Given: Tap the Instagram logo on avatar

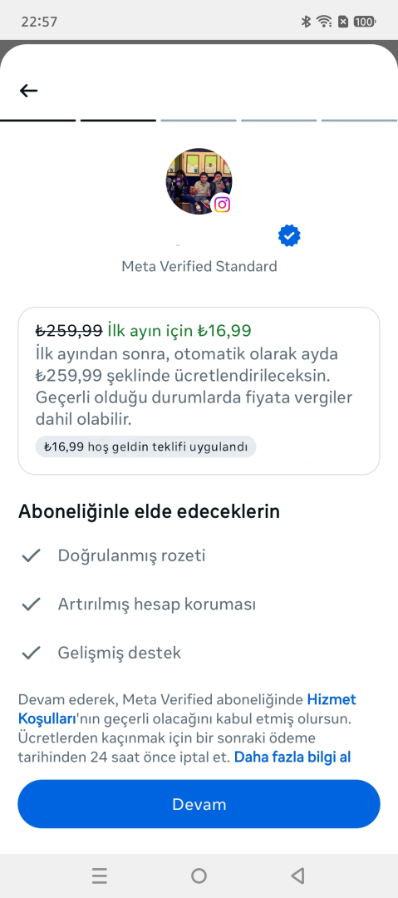Looking at the screenshot, I should (x=222, y=205).
